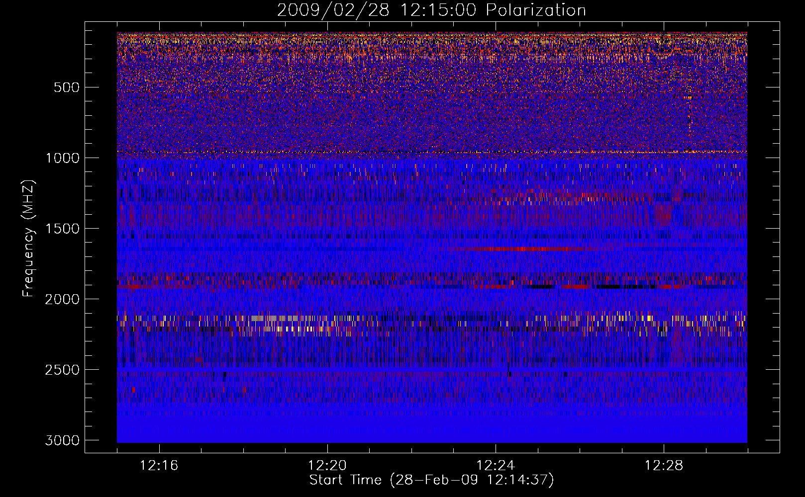805x497 pixels.
Task: Click the plot title '2009/02/28 12:15:00 Polarization'
Action: pyautogui.click(x=431, y=10)
